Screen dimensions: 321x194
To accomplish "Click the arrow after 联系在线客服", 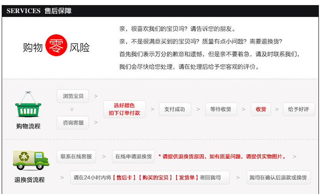I will click(x=104, y=156).
